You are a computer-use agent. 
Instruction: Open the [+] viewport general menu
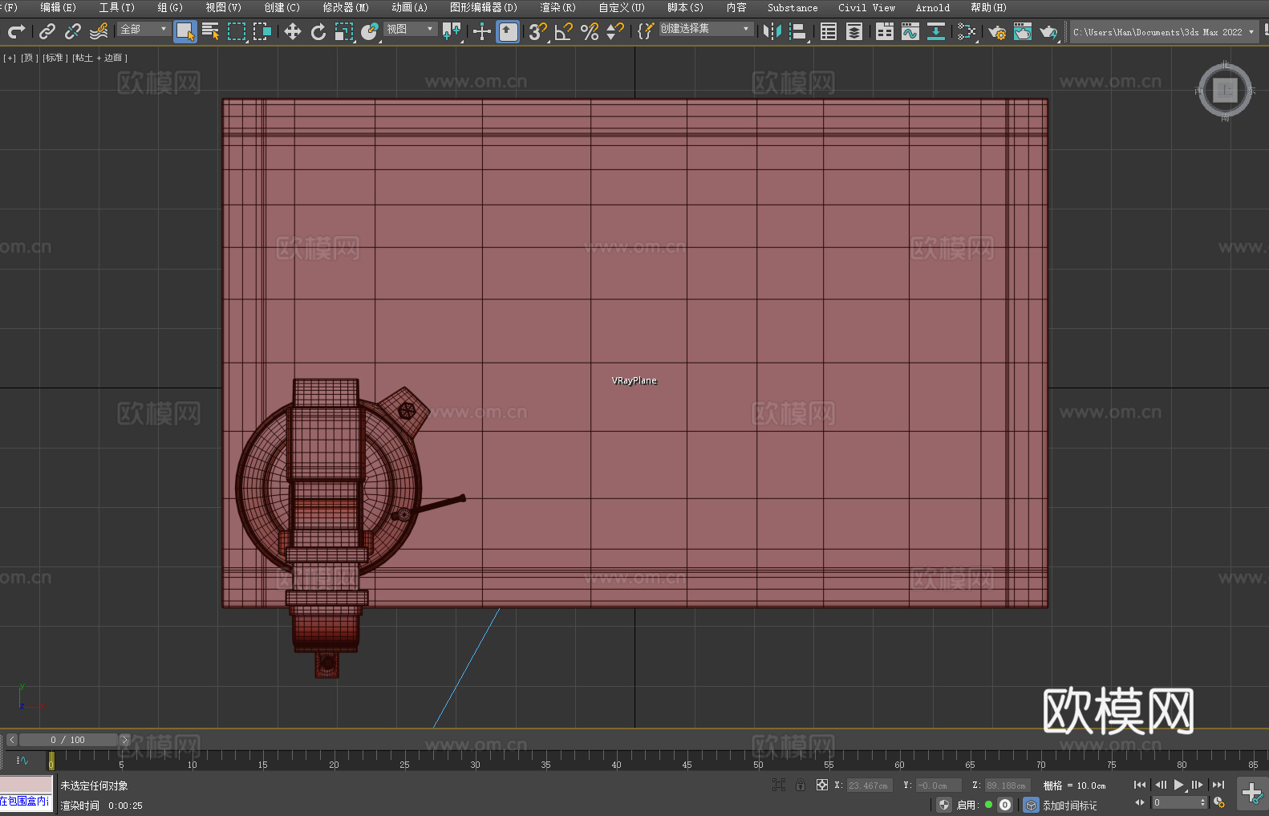(x=10, y=58)
